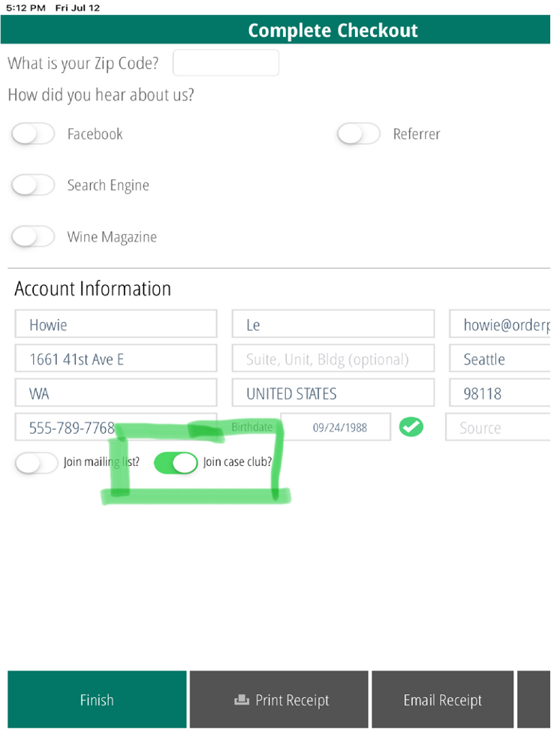This screenshot has width=551, height=734.
Task: Disable the Join case club toggle
Action: click(x=176, y=463)
